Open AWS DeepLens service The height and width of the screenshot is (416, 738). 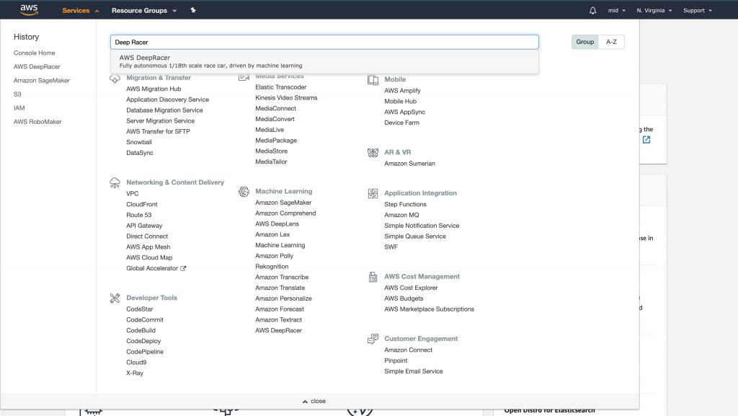[x=277, y=224]
